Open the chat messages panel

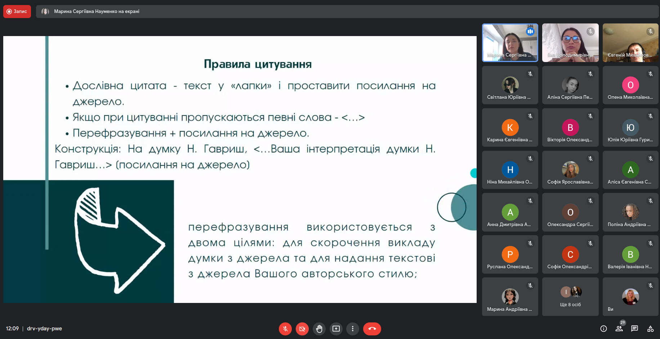tap(634, 329)
